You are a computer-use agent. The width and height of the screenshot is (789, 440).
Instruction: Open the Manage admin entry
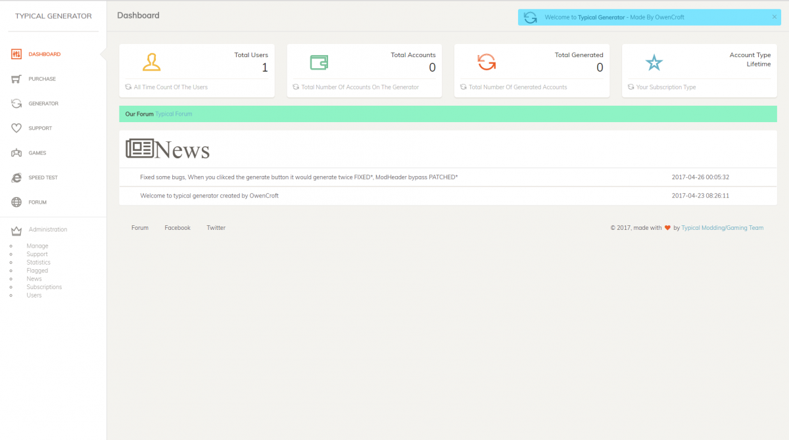[37, 246]
